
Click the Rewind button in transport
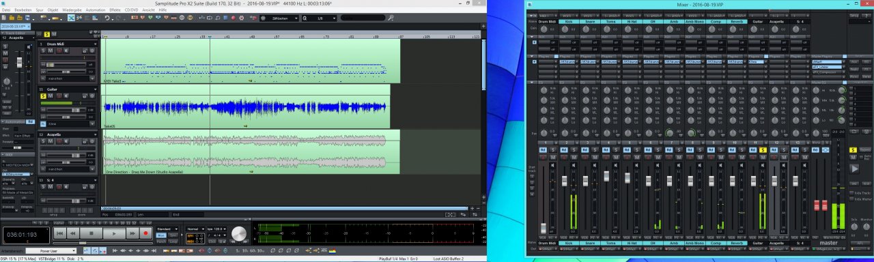click(73, 233)
